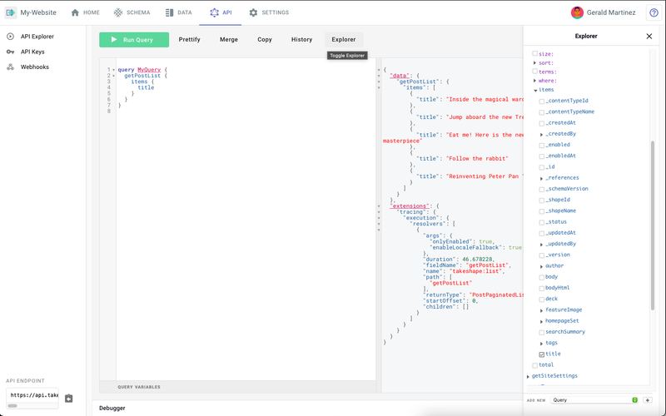
Task: Click the Schema icon in navigation
Action: [x=118, y=12]
